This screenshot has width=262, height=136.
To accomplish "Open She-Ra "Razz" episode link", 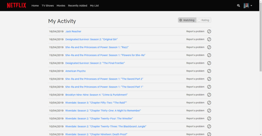I will tap(97, 47).
